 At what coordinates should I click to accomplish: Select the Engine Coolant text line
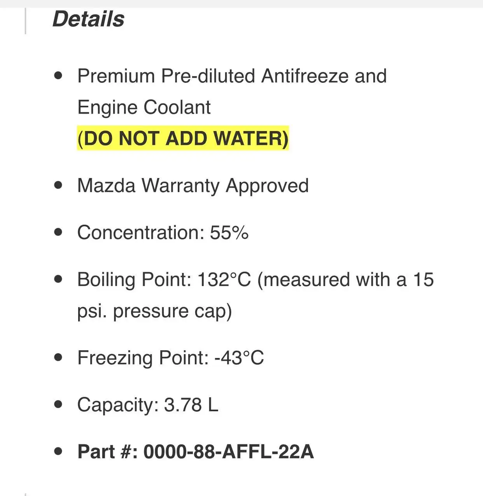click(144, 107)
